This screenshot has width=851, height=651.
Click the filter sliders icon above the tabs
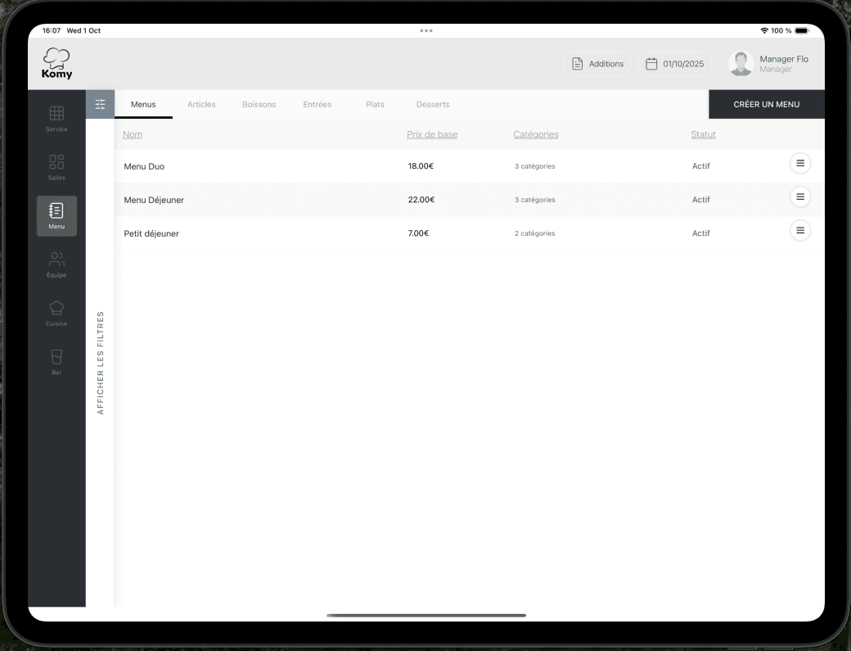(100, 104)
